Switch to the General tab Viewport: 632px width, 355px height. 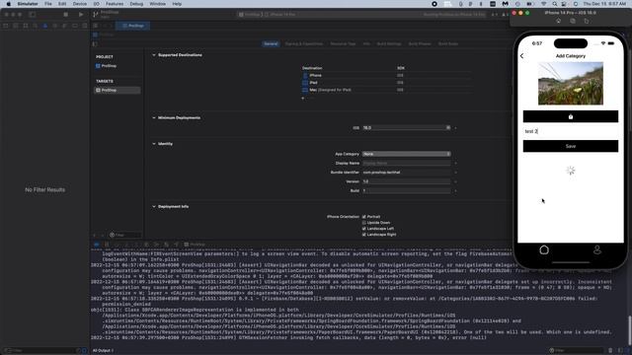point(271,43)
